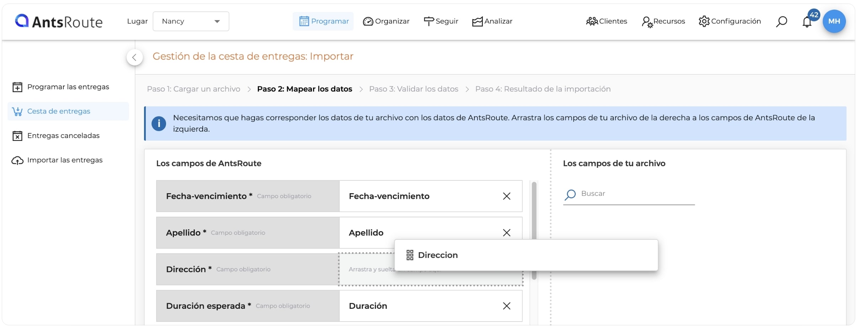Open the MH user avatar menu

(834, 21)
